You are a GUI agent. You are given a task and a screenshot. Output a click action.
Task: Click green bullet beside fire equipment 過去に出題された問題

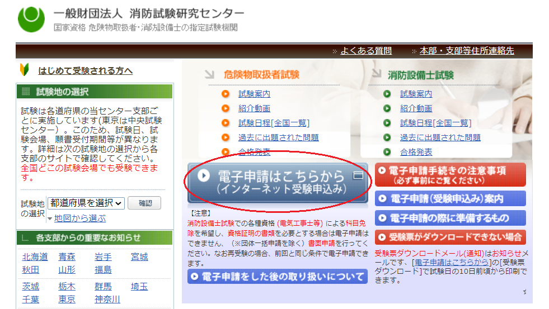point(387,137)
